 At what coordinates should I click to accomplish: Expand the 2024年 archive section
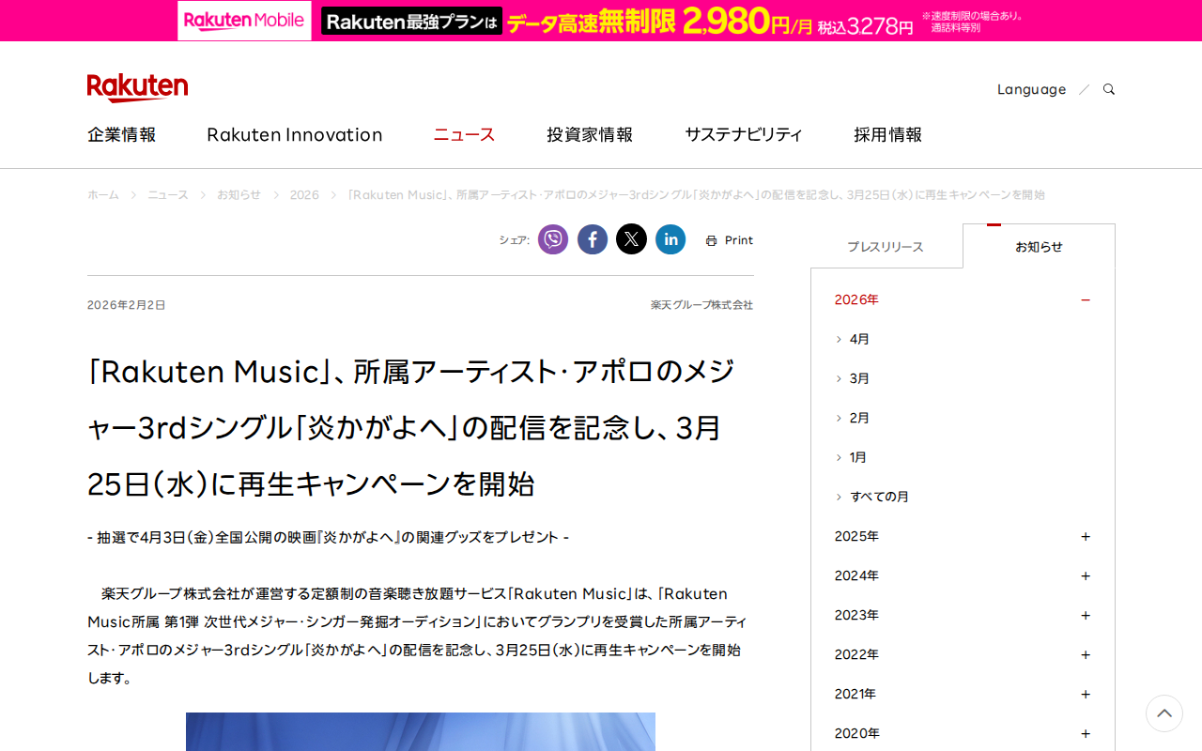[x=1086, y=575]
